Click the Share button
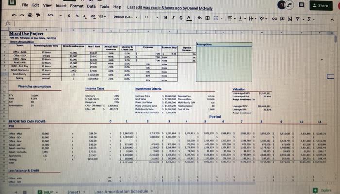 pos(321,6)
